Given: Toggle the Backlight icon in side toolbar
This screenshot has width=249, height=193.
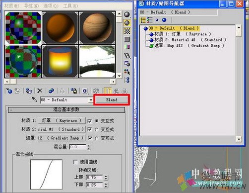Looking at the screenshot, I should (x=127, y=23).
